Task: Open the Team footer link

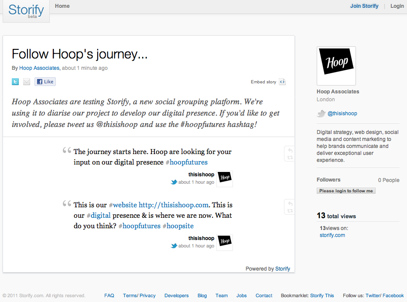Action: tap(222, 295)
